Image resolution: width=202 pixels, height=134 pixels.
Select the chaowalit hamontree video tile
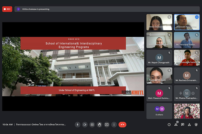click(x=187, y=22)
